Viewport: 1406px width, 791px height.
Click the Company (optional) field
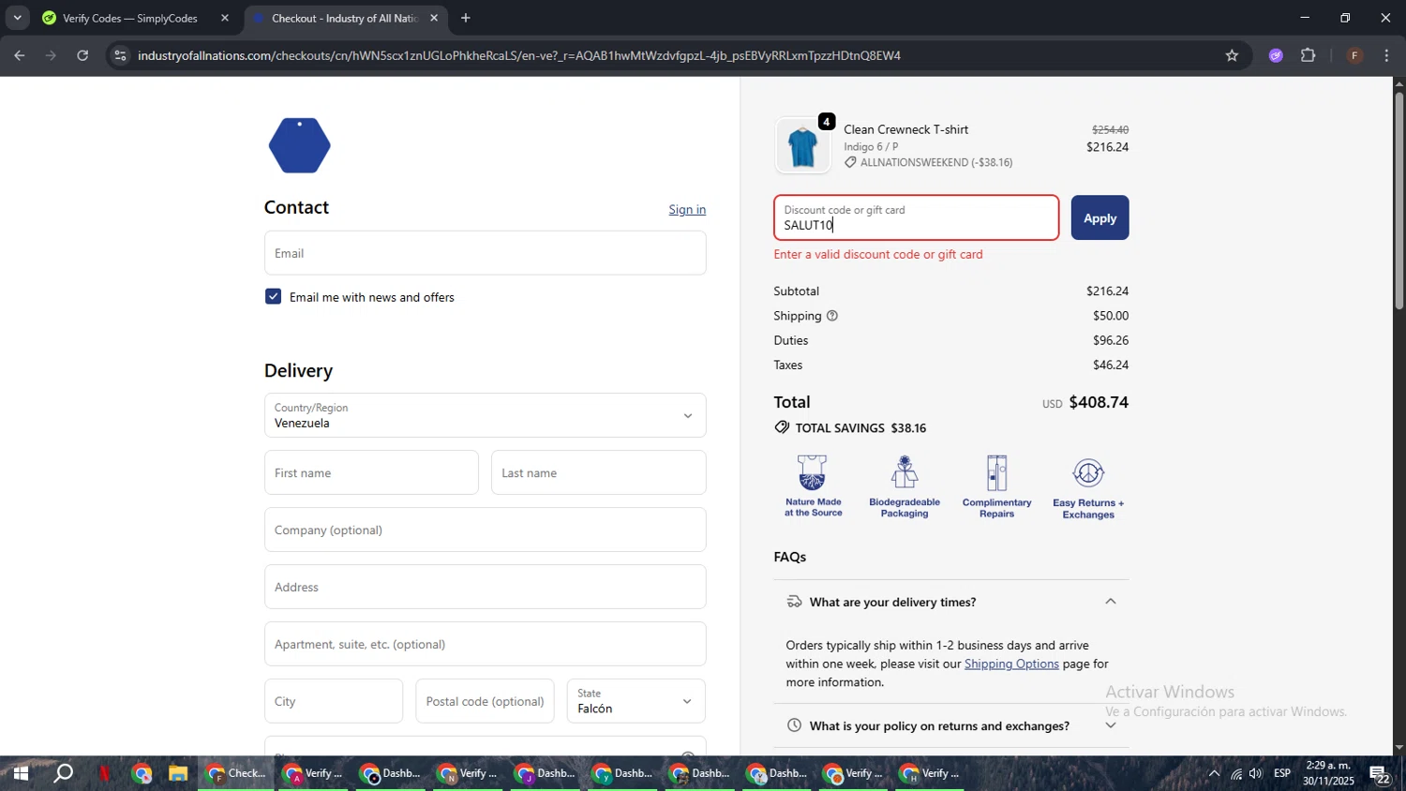pyautogui.click(x=485, y=530)
